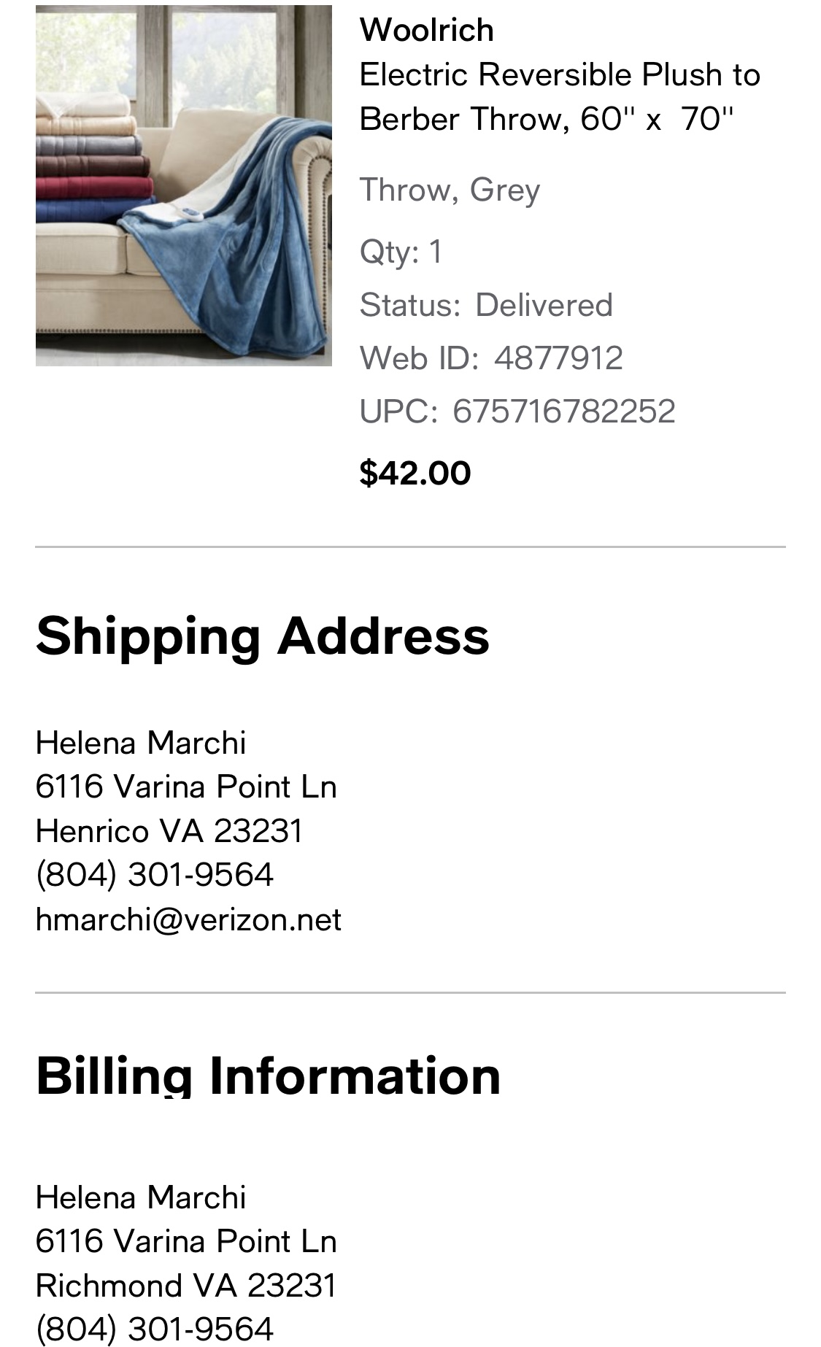Open Electric Reversible Plush to Berber Throw title
Image resolution: width=821 pixels, height=1347 pixels.
click(560, 96)
